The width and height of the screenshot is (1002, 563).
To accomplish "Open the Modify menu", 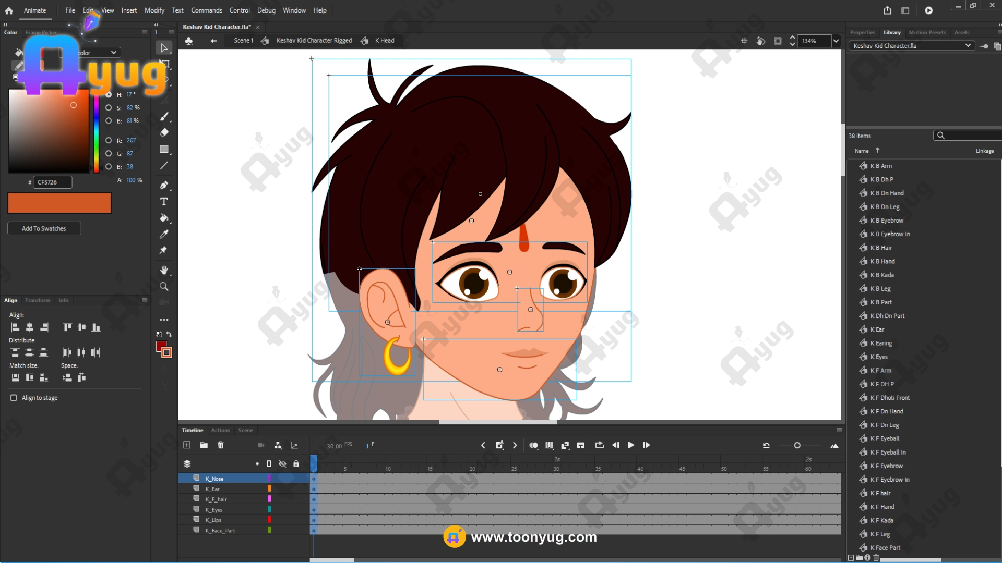I will (154, 10).
